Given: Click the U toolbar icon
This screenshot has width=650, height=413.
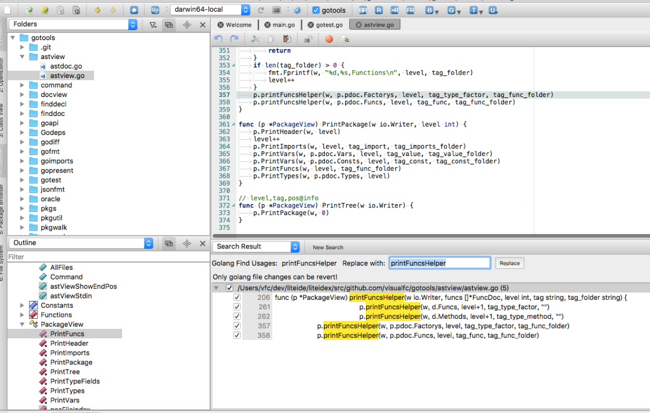Looking at the screenshot, I should [493, 10].
